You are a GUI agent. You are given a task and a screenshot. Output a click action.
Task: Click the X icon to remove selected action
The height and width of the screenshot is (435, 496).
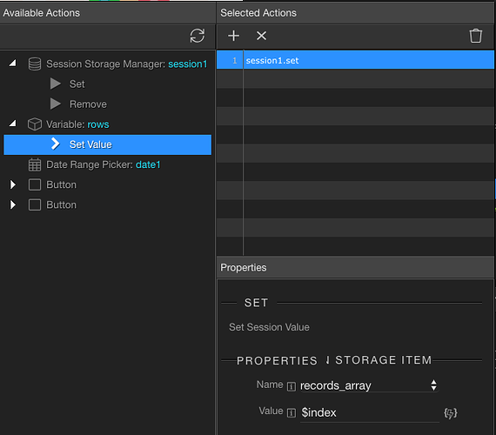click(x=261, y=36)
